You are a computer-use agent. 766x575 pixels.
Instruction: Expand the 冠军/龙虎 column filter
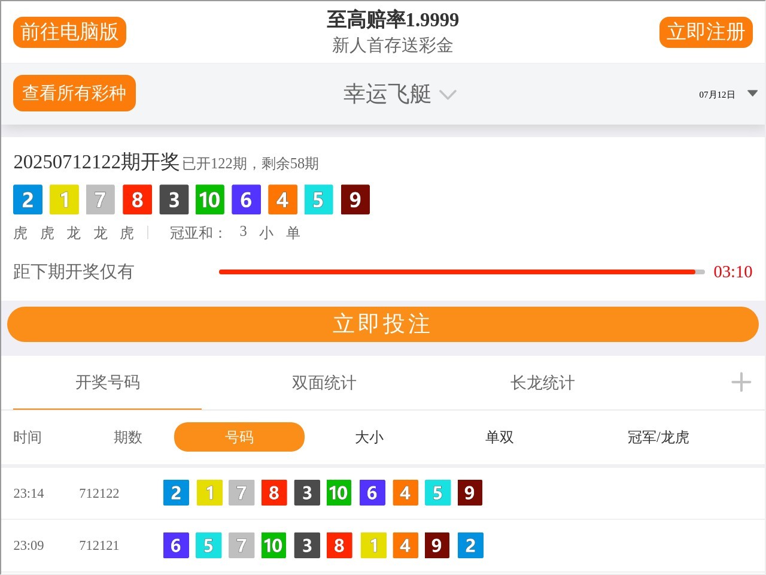pyautogui.click(x=657, y=437)
